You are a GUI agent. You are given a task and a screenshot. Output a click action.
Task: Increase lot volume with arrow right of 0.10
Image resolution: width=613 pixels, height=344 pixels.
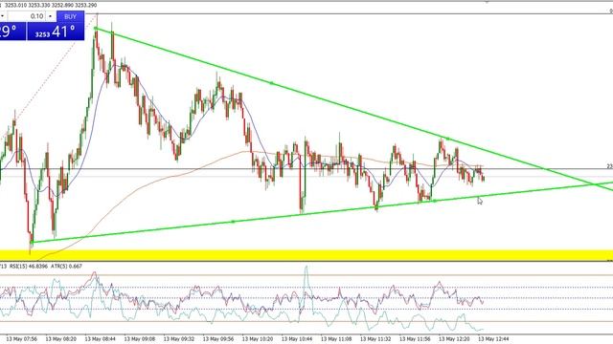[51, 16]
